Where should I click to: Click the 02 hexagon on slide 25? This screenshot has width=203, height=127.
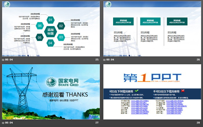61,26
